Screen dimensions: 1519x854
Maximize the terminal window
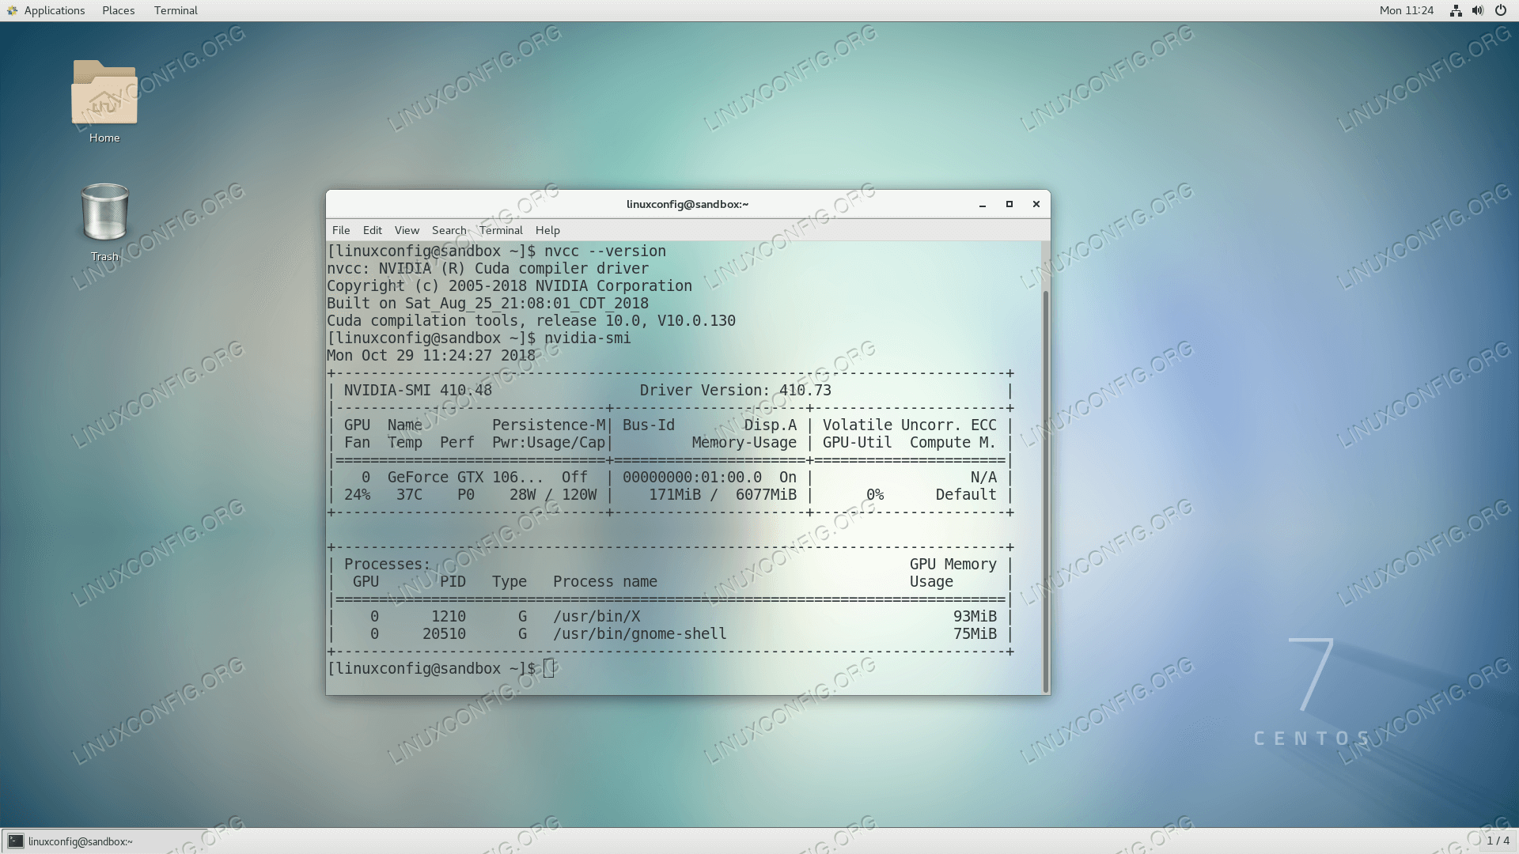[1010, 204]
